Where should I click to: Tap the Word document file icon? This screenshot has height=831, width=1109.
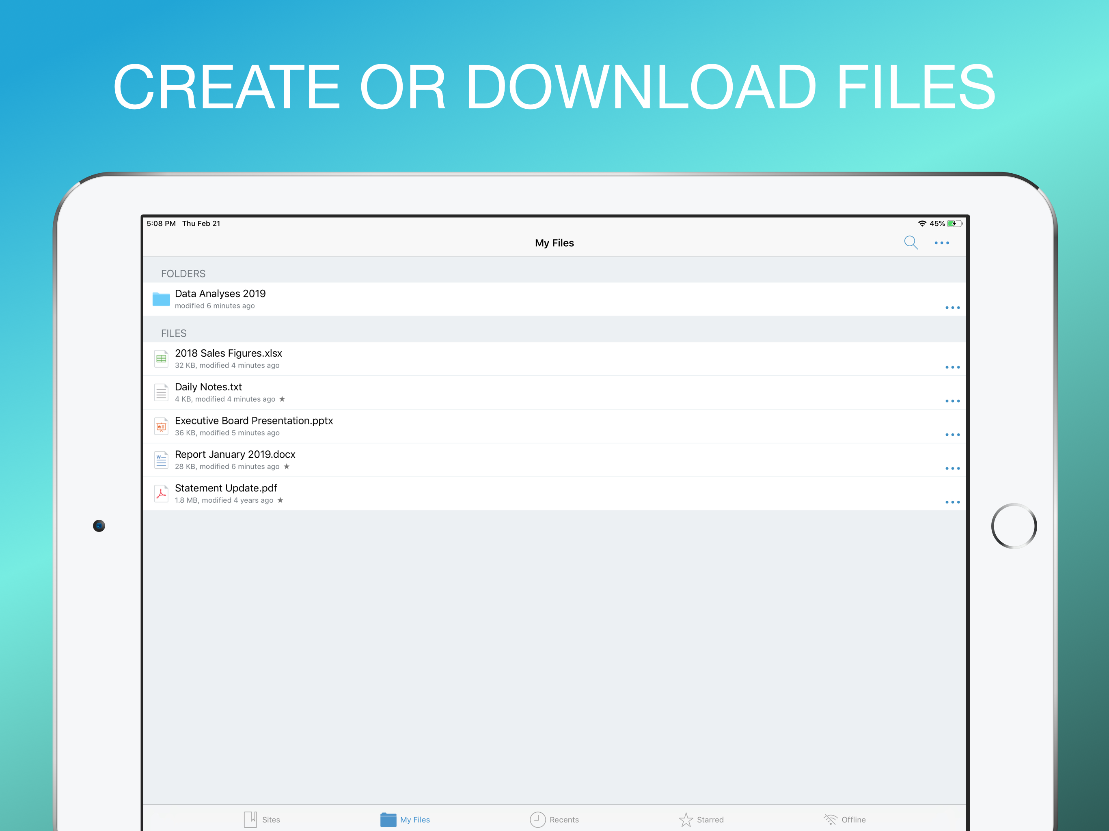pyautogui.click(x=161, y=460)
